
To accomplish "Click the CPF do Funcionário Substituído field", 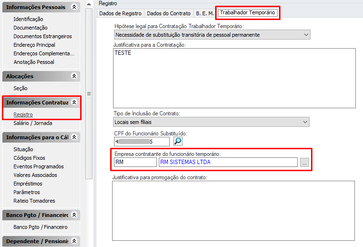I will tap(142, 142).
